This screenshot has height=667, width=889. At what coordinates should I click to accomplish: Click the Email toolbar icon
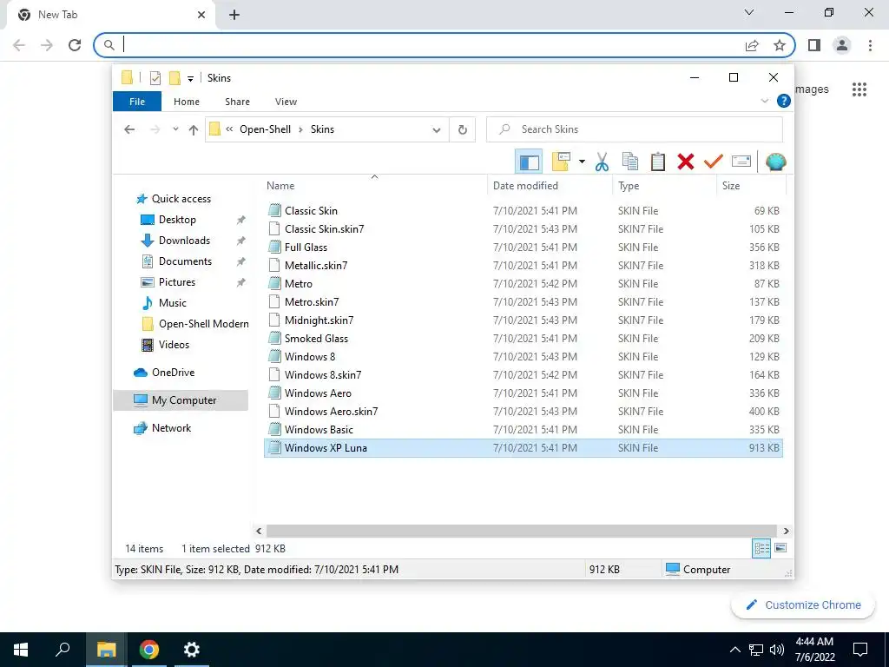tap(741, 162)
